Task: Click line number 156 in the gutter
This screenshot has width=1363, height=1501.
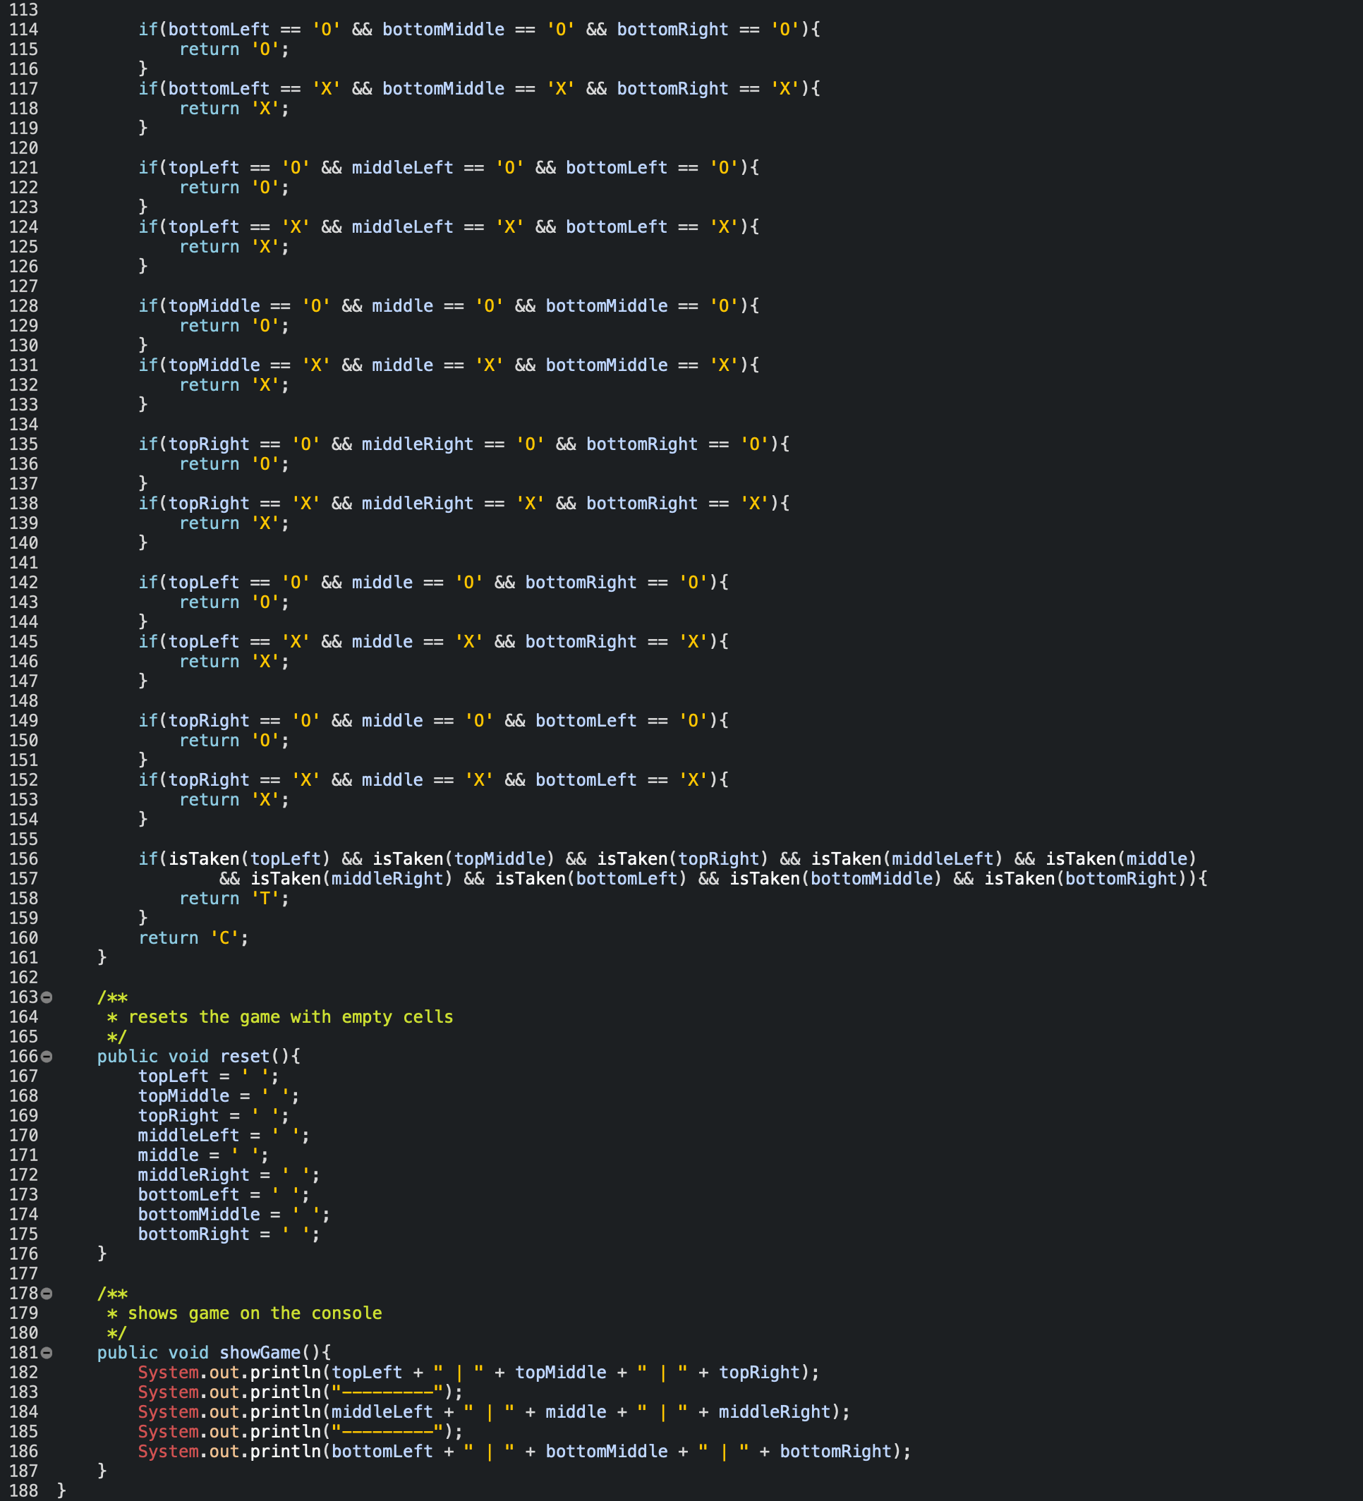Action: point(23,859)
